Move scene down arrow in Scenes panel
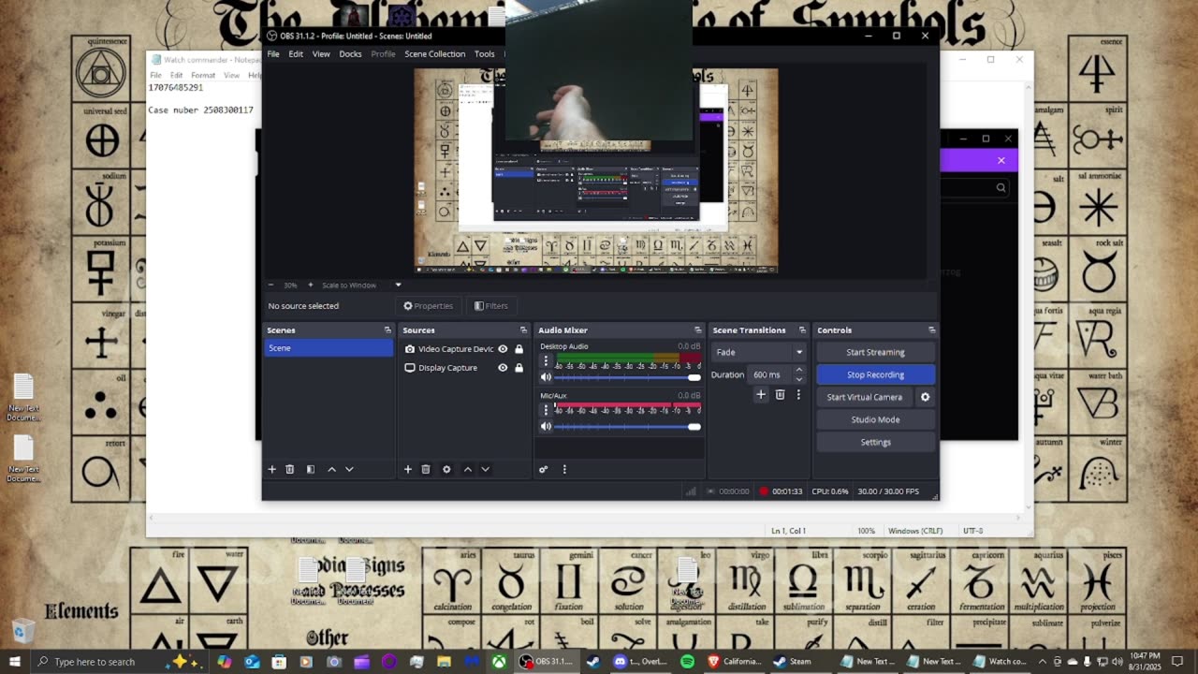 click(349, 469)
